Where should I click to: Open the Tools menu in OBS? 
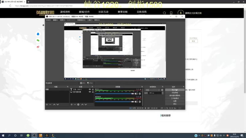click(90, 20)
